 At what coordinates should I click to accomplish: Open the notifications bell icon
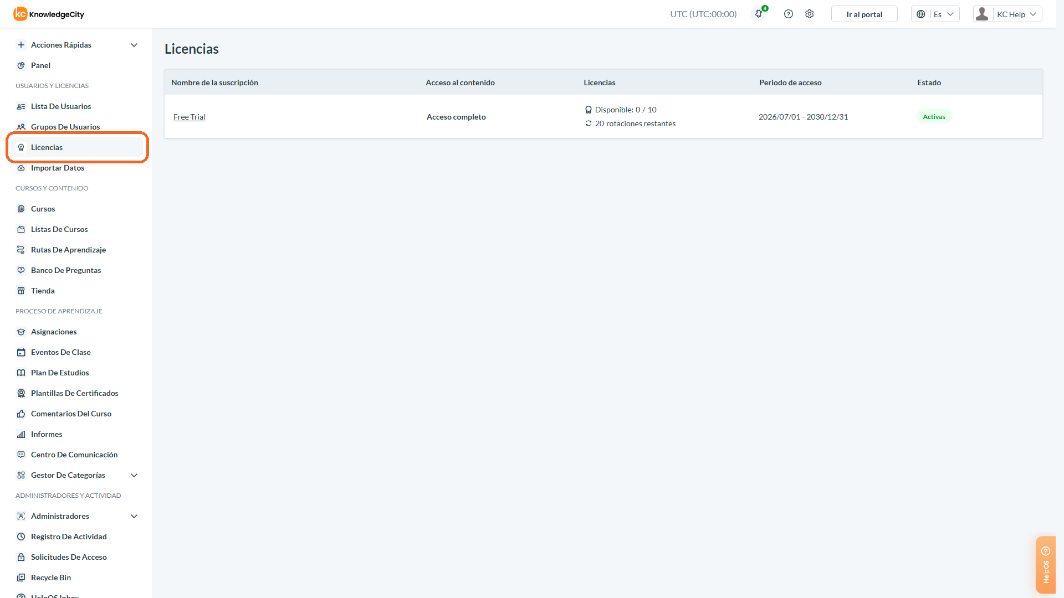click(759, 14)
